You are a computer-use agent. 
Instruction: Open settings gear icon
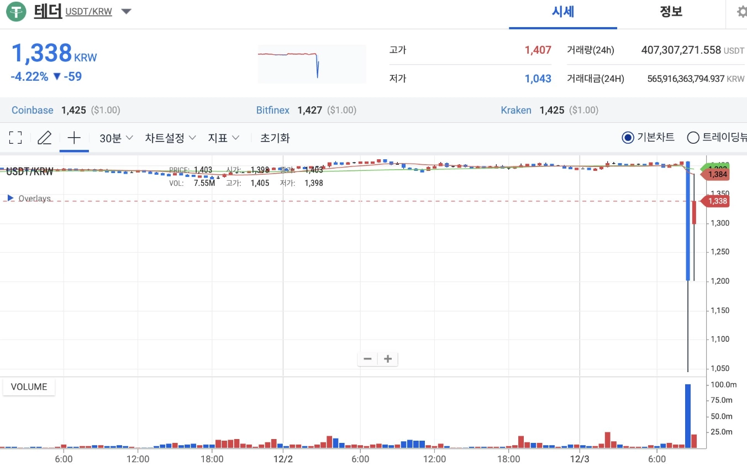(x=741, y=12)
